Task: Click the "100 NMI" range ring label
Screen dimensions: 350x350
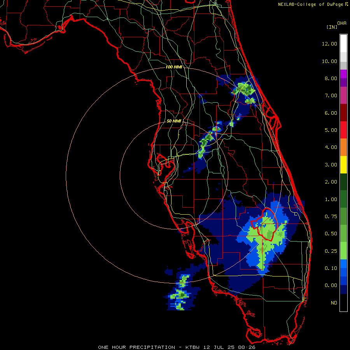Action: click(174, 67)
